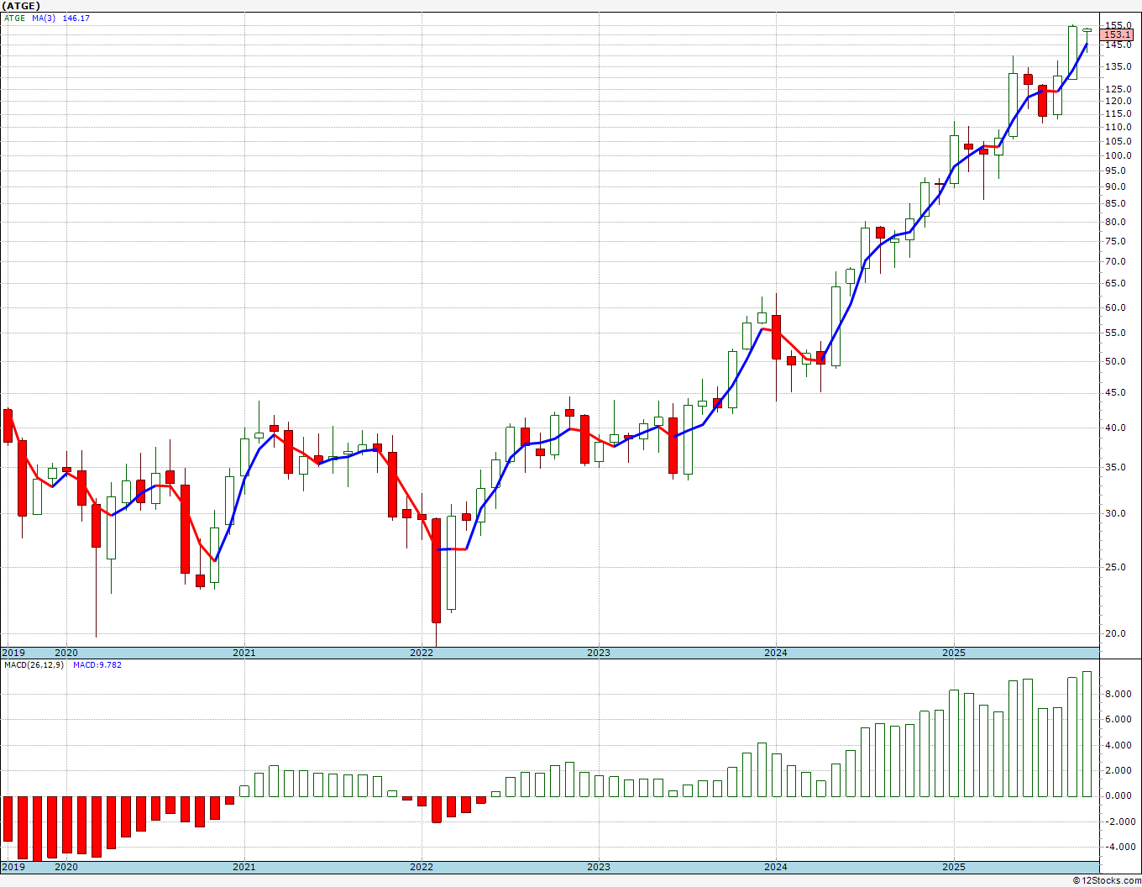Select 2023 on the MACD panel time axis
The width and height of the screenshot is (1142, 887).
point(599,867)
